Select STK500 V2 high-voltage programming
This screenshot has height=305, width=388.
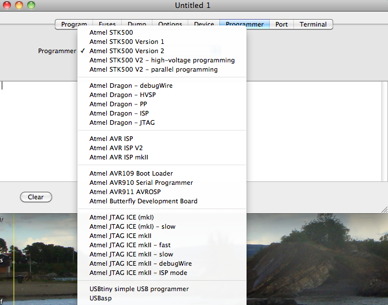pyautogui.click(x=162, y=60)
